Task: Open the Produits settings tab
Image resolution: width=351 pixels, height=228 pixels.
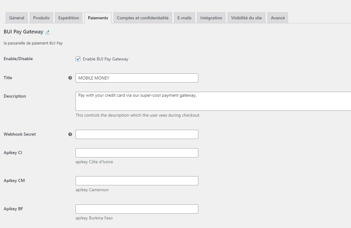Action: point(41,17)
